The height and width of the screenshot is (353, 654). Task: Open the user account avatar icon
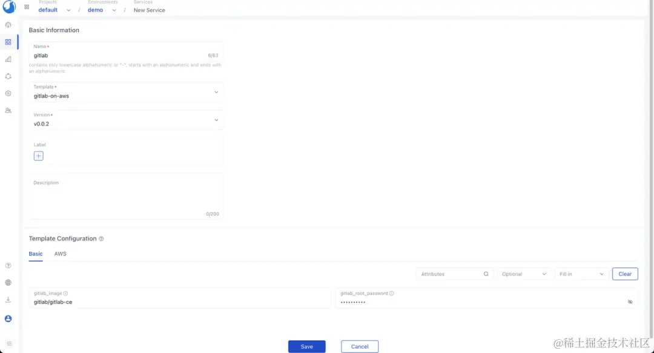[8, 318]
